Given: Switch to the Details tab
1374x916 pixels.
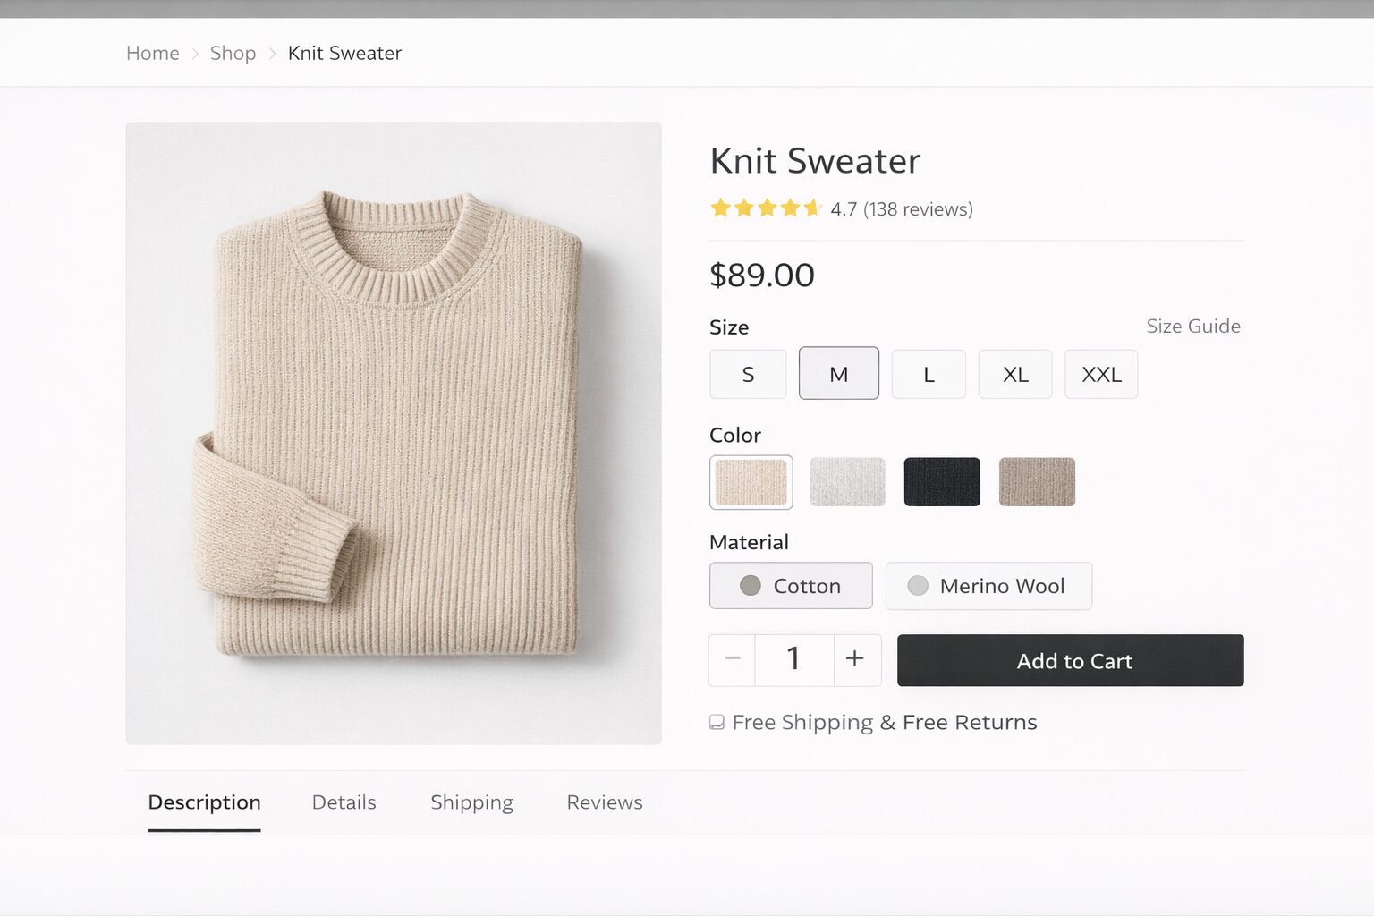Looking at the screenshot, I should click(x=343, y=802).
